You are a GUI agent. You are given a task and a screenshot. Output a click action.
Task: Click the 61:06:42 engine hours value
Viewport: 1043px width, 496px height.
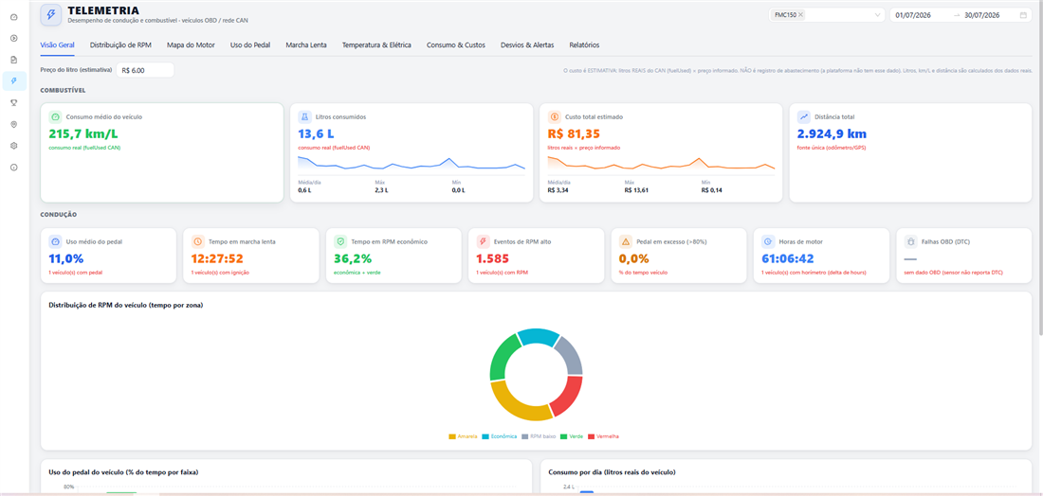tap(788, 258)
